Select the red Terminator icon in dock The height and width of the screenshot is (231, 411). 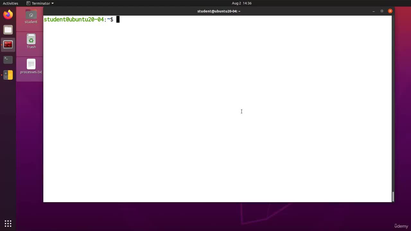[8, 45]
